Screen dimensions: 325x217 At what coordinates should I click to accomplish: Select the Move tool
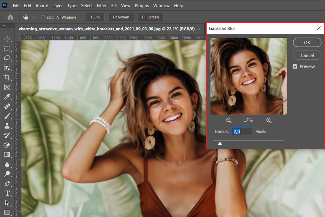[x=7, y=39]
